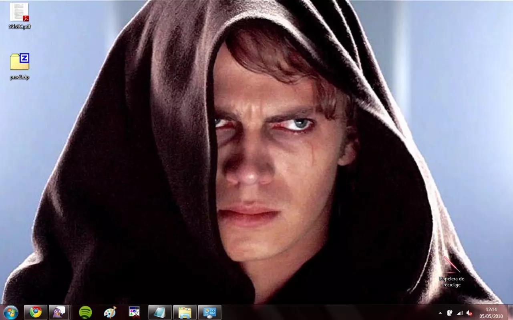Open the Control Panel taskbar window

coord(209,312)
